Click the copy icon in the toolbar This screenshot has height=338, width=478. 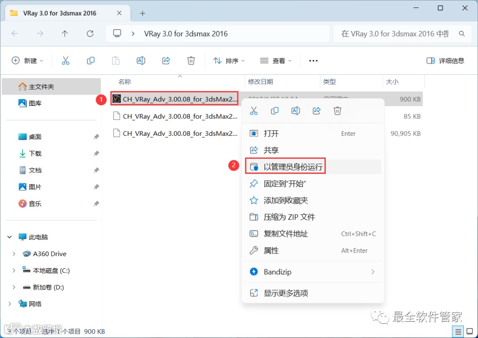[x=91, y=61]
